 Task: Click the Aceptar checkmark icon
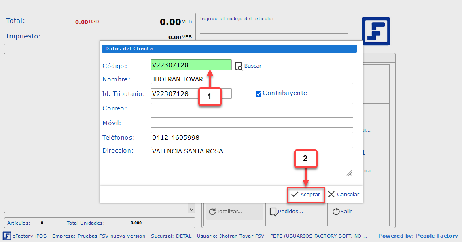(x=295, y=195)
